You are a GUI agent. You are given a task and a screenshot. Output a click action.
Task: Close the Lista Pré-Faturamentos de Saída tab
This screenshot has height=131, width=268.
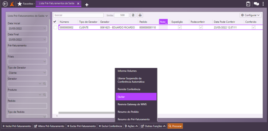[78, 3]
